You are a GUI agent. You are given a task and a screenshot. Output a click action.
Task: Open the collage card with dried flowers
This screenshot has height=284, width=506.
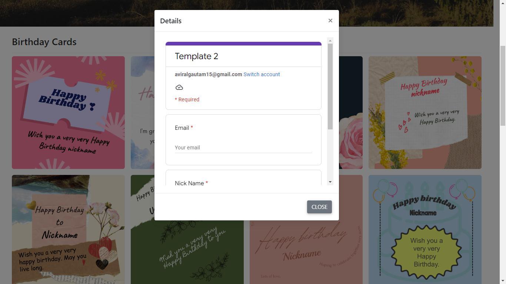pos(68,229)
